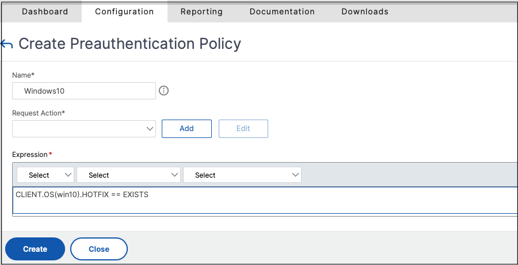Open the first Expression Select dropdown
Image resolution: width=518 pixels, height=265 pixels.
click(45, 175)
